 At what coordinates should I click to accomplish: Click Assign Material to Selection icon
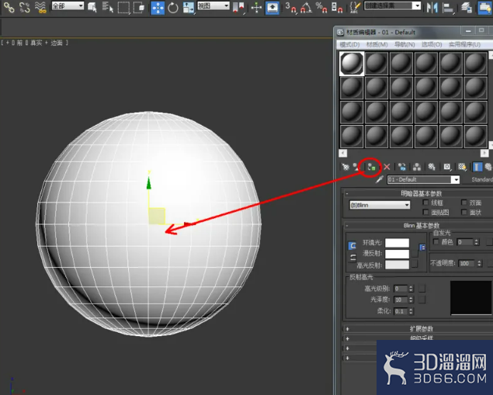[371, 167]
